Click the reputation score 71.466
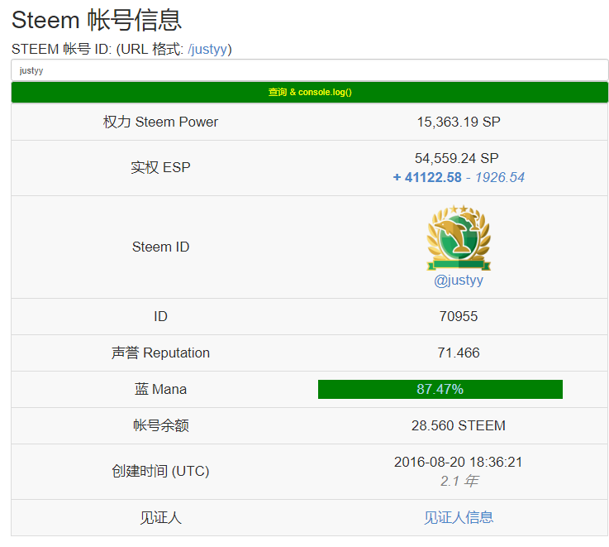 [x=458, y=353]
